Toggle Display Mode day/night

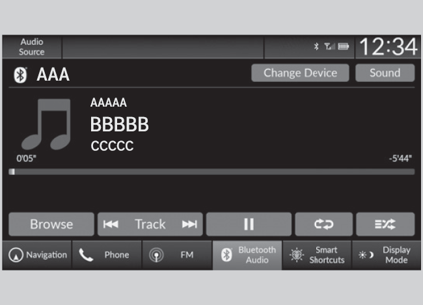[387, 255]
